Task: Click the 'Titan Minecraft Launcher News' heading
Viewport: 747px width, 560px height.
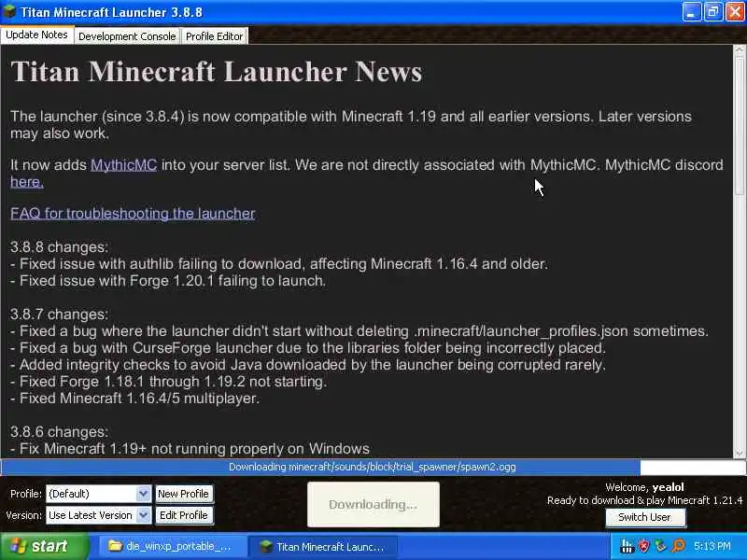Action: [217, 72]
